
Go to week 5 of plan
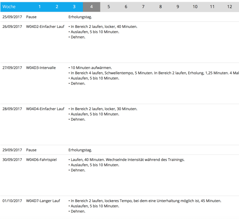point(108,7)
